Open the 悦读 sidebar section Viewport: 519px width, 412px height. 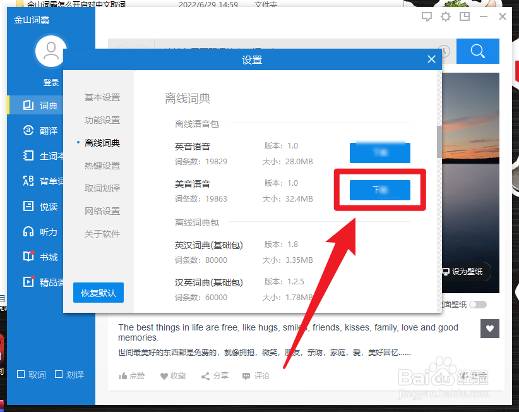tap(36, 207)
